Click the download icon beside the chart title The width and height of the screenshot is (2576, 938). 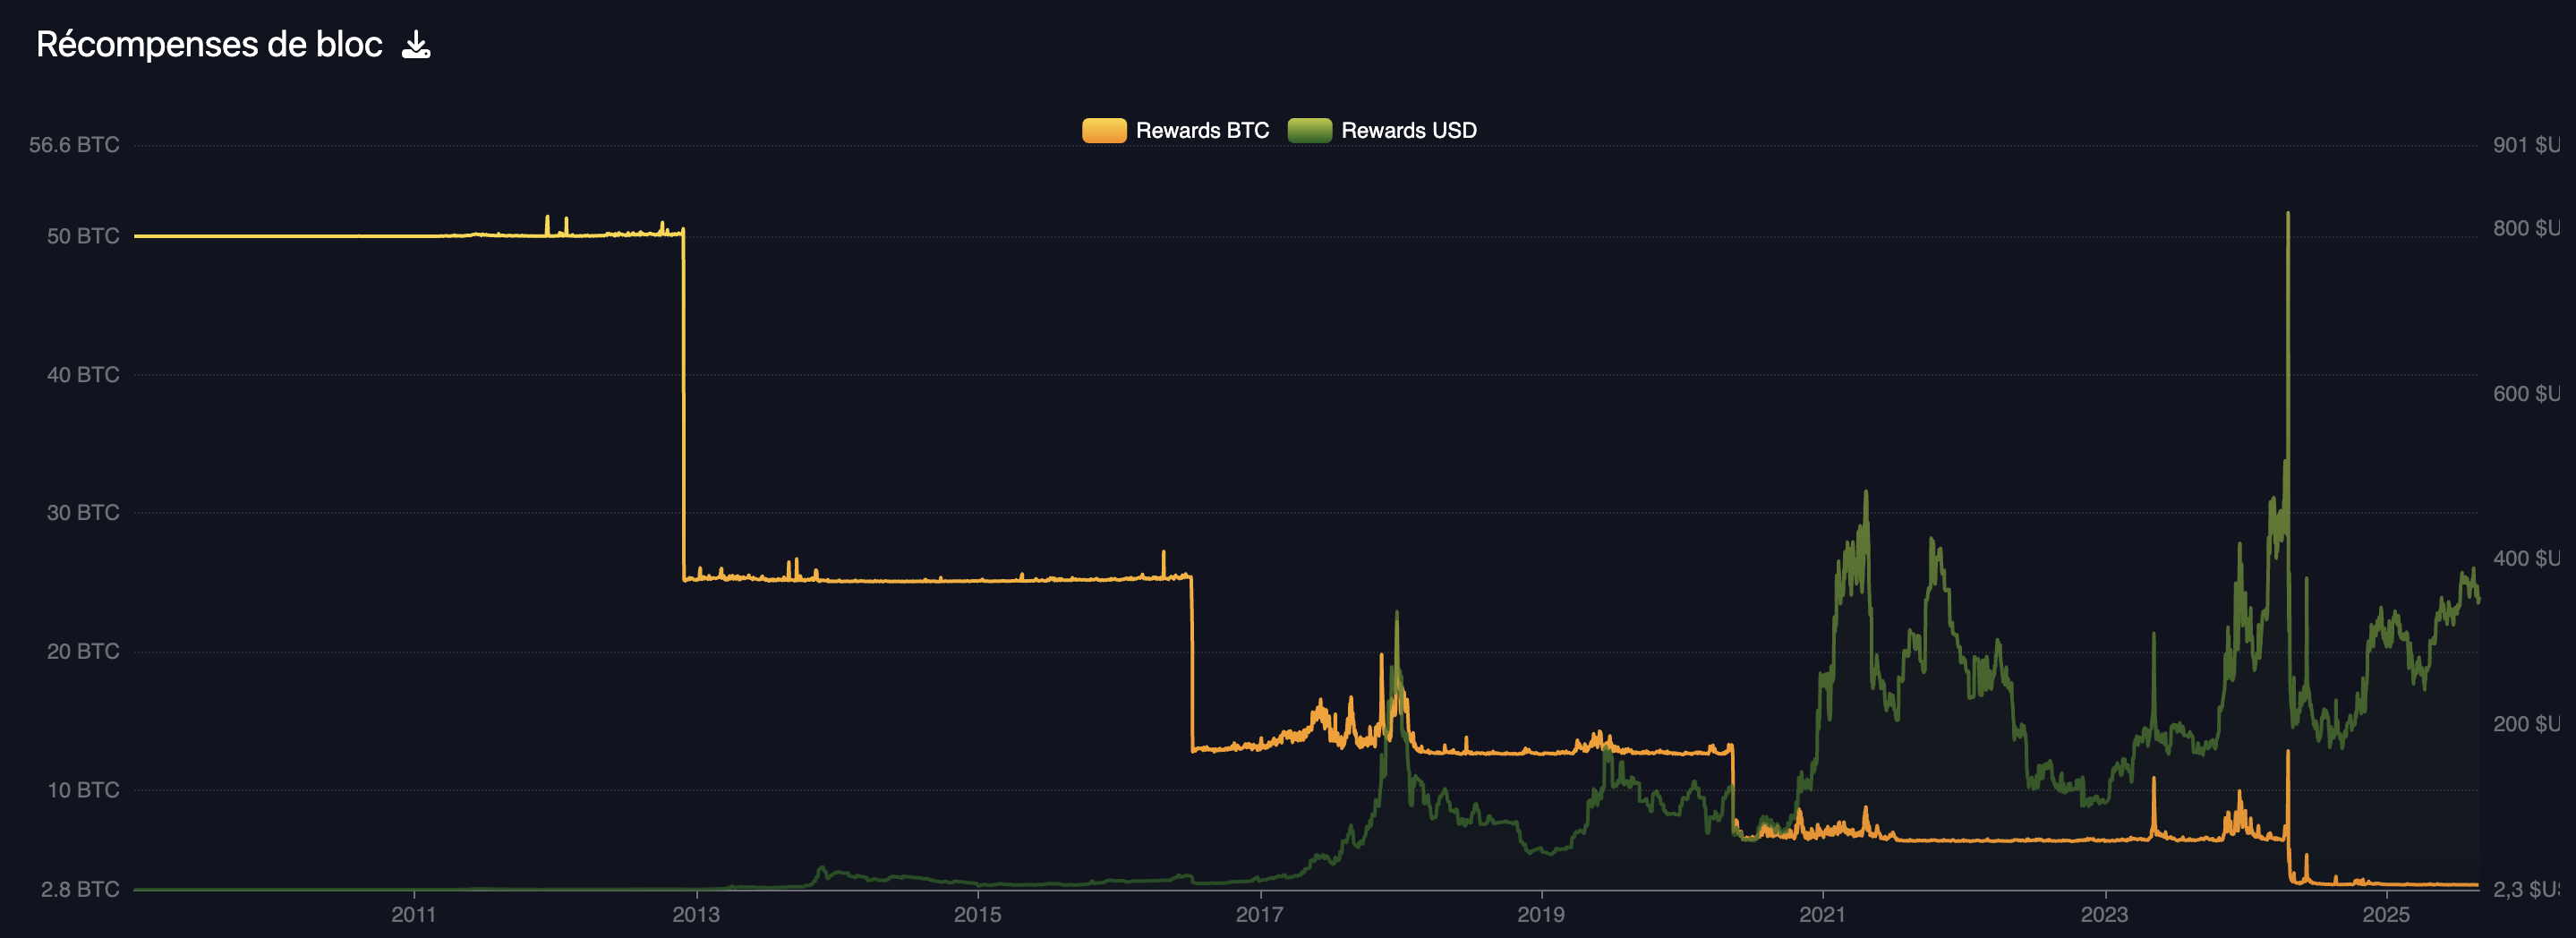(x=415, y=45)
